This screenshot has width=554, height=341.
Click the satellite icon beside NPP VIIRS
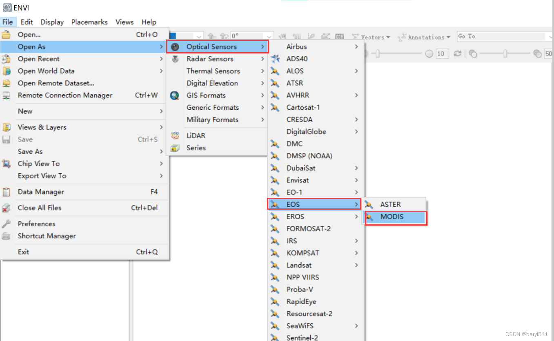click(x=275, y=277)
